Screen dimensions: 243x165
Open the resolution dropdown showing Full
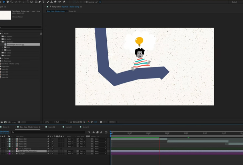[61, 122]
